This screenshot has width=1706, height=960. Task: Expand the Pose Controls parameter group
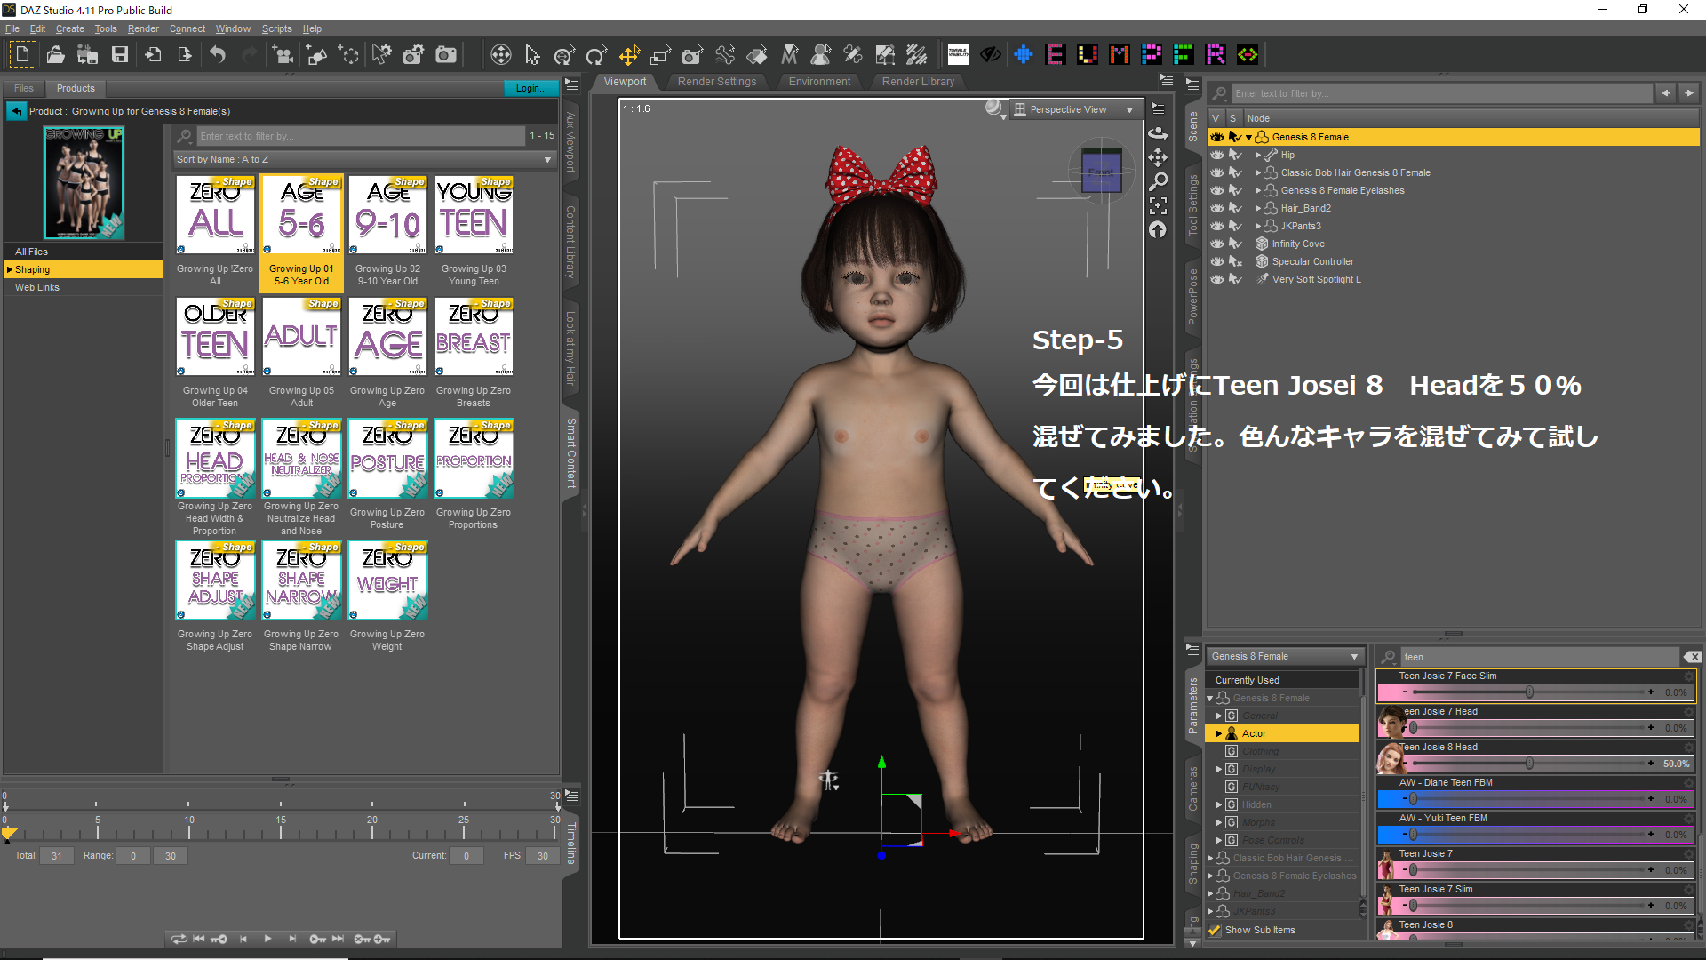tap(1219, 840)
